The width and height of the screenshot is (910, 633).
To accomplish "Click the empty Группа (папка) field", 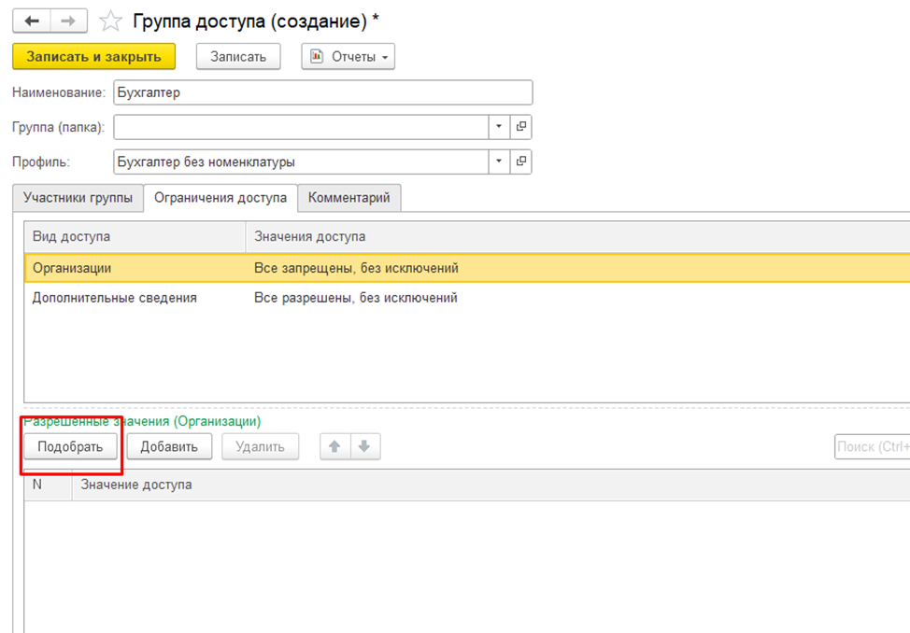I will [301, 127].
